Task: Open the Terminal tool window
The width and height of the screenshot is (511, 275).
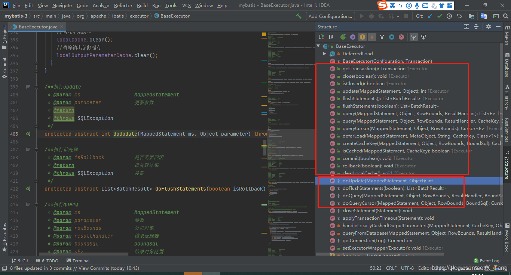Action: point(78,261)
